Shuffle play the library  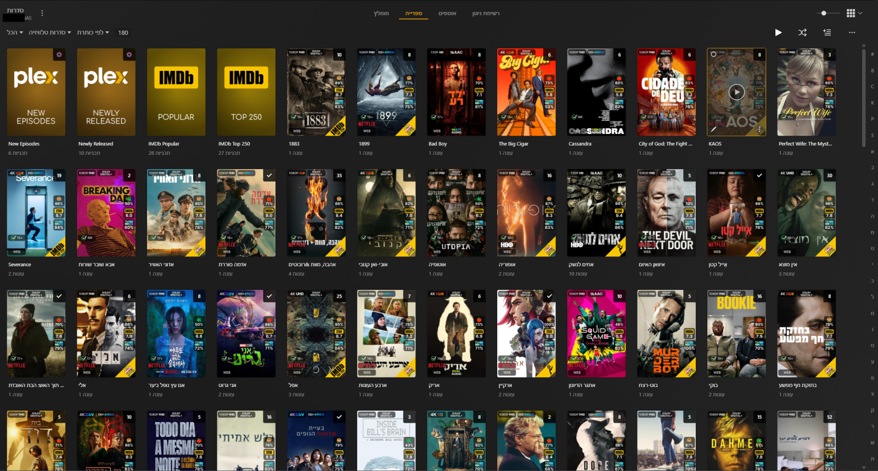pyautogui.click(x=802, y=32)
